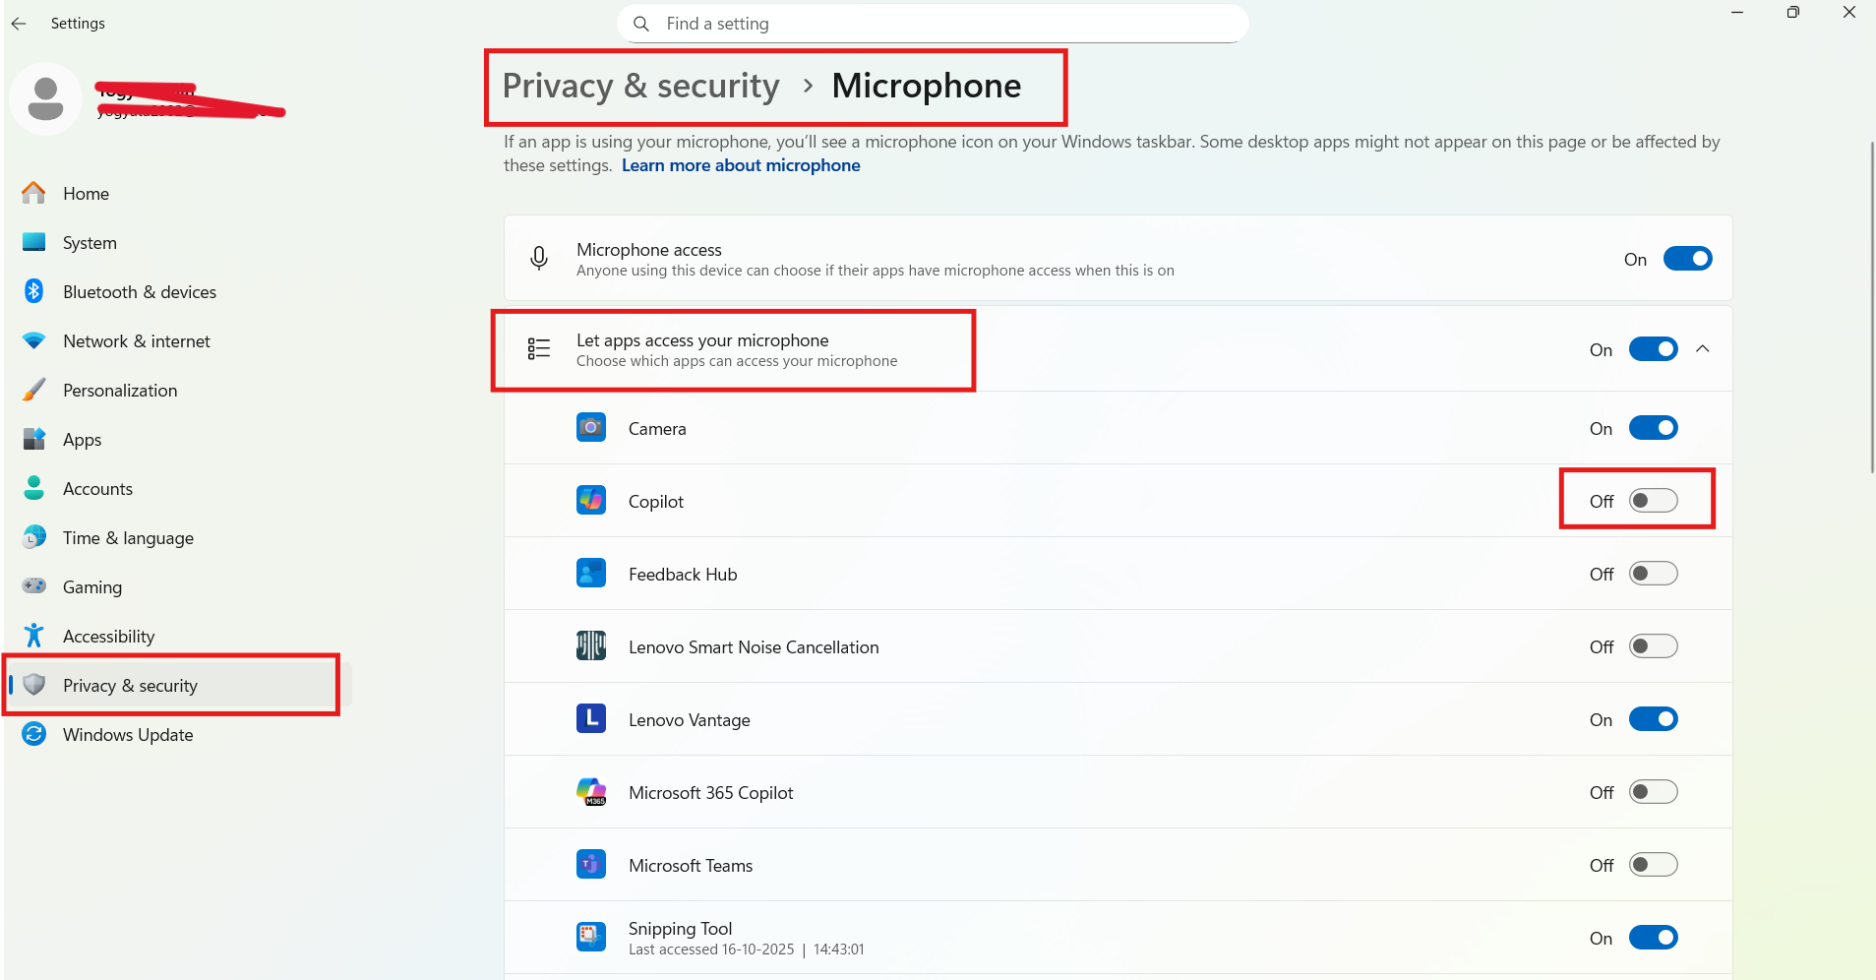This screenshot has height=980, width=1876.
Task: Click the Bluetooth & devices icon
Action: (33, 291)
